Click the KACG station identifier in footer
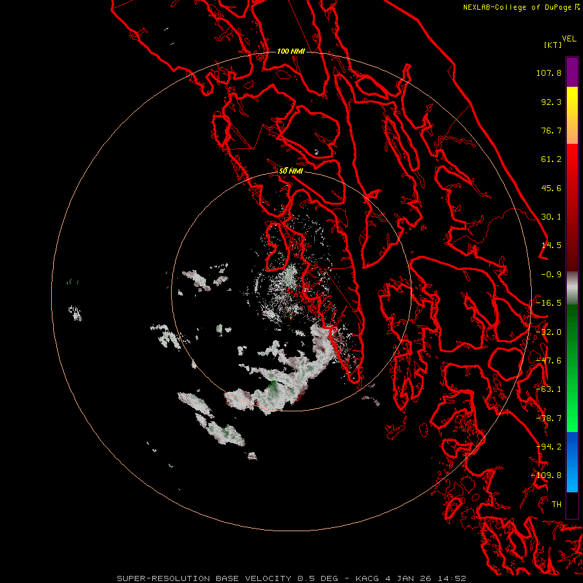The image size is (583, 583). (x=368, y=578)
